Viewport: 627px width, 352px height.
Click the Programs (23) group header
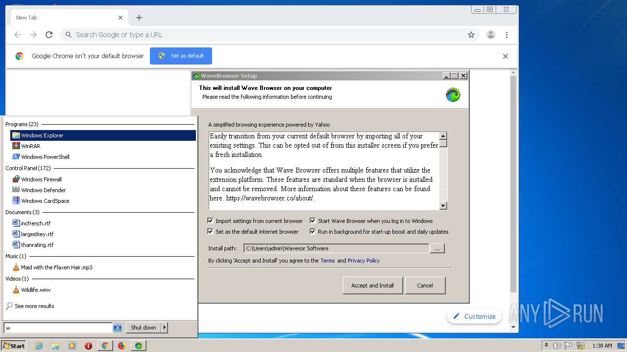tap(22, 124)
